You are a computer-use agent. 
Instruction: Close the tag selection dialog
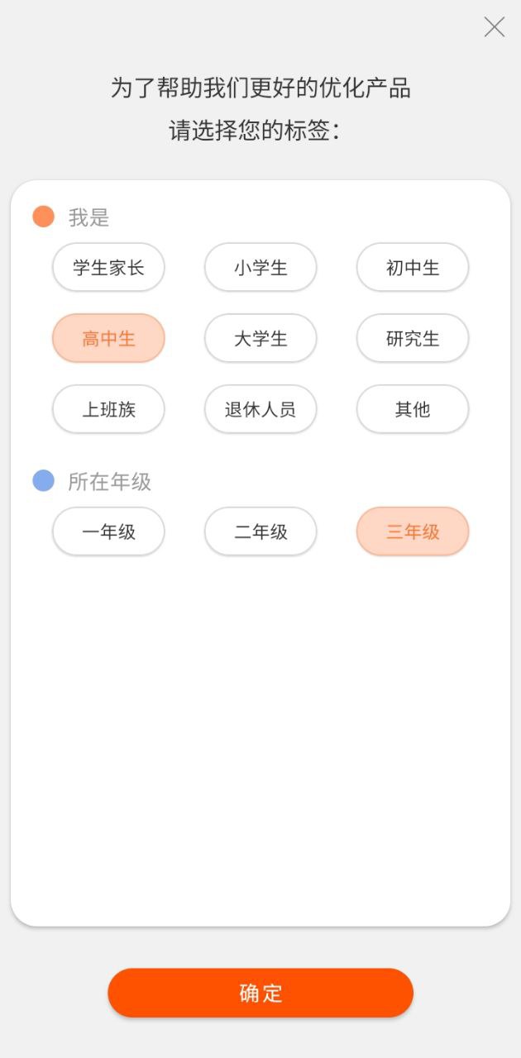[495, 27]
